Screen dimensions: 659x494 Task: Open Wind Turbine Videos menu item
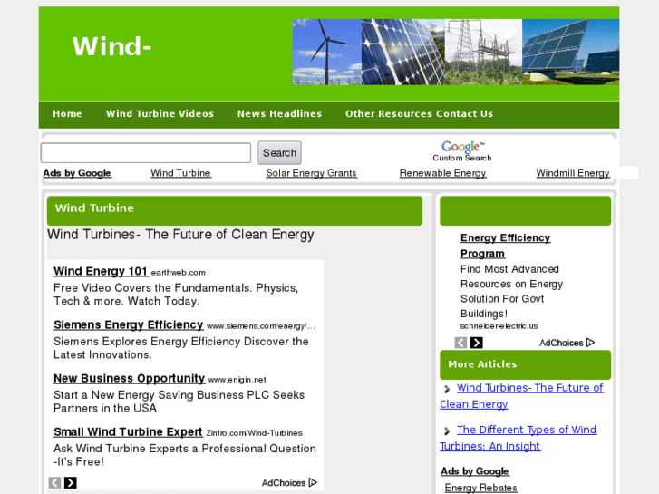(160, 113)
